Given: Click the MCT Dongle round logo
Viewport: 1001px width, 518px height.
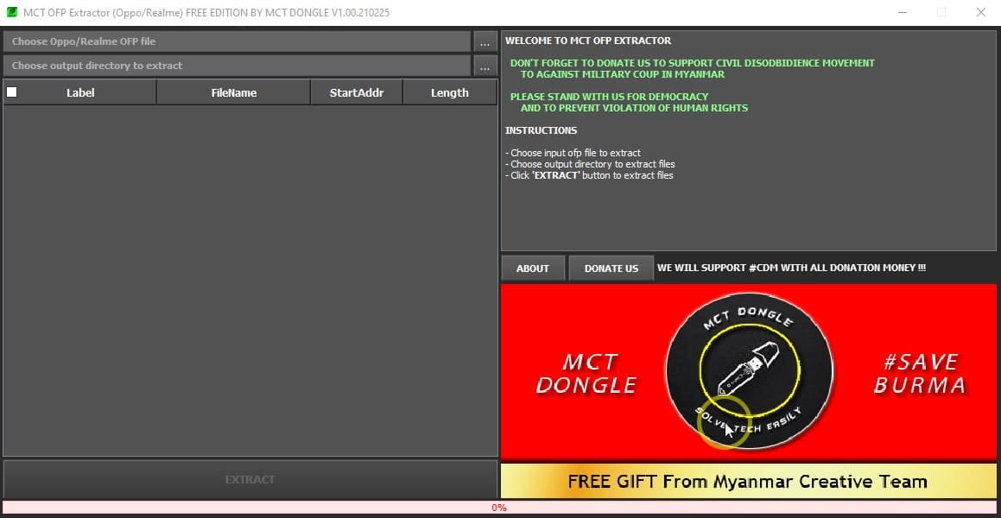Looking at the screenshot, I should (749, 370).
